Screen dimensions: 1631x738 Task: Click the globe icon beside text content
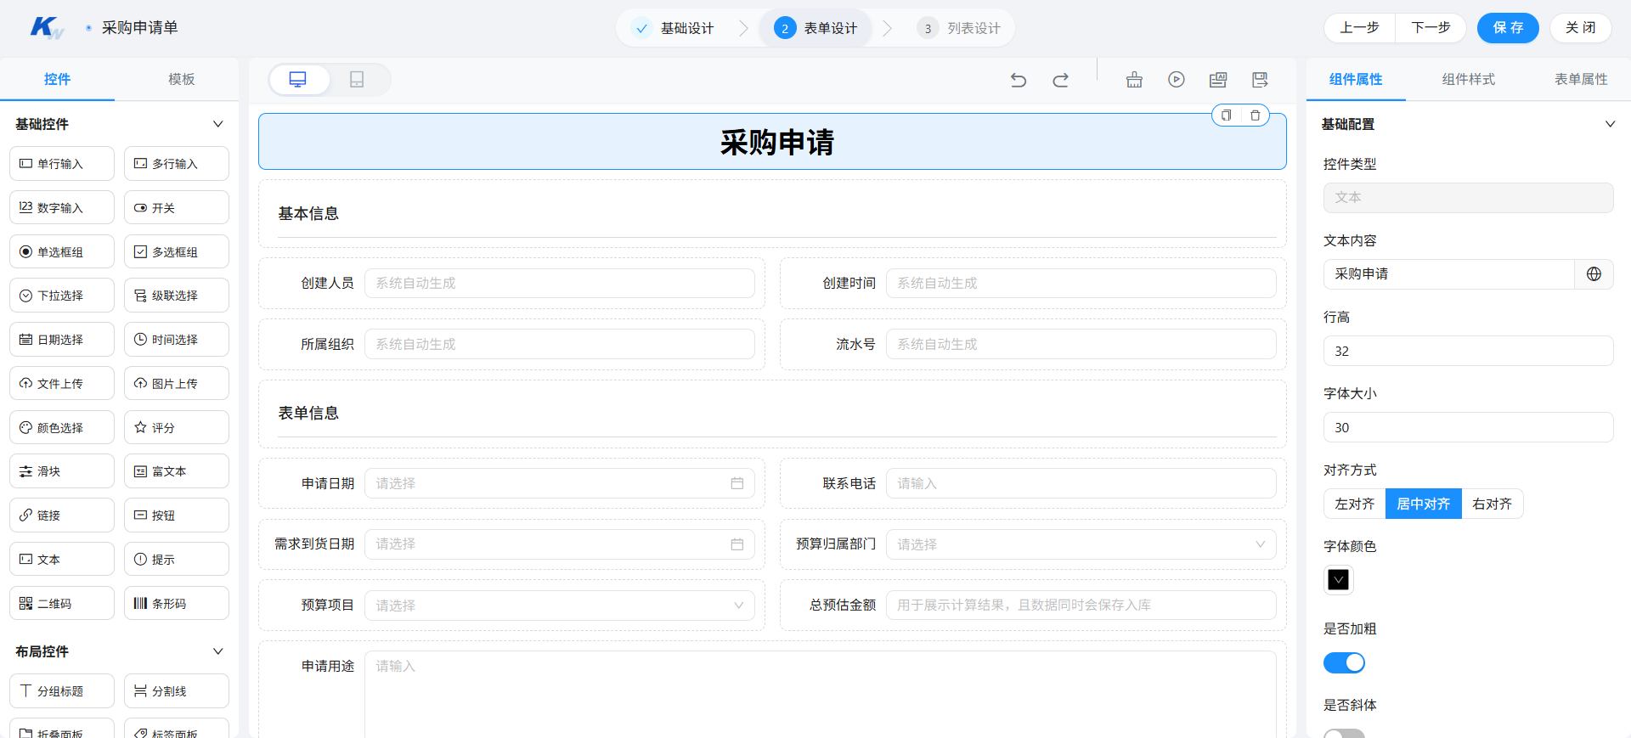(x=1594, y=274)
